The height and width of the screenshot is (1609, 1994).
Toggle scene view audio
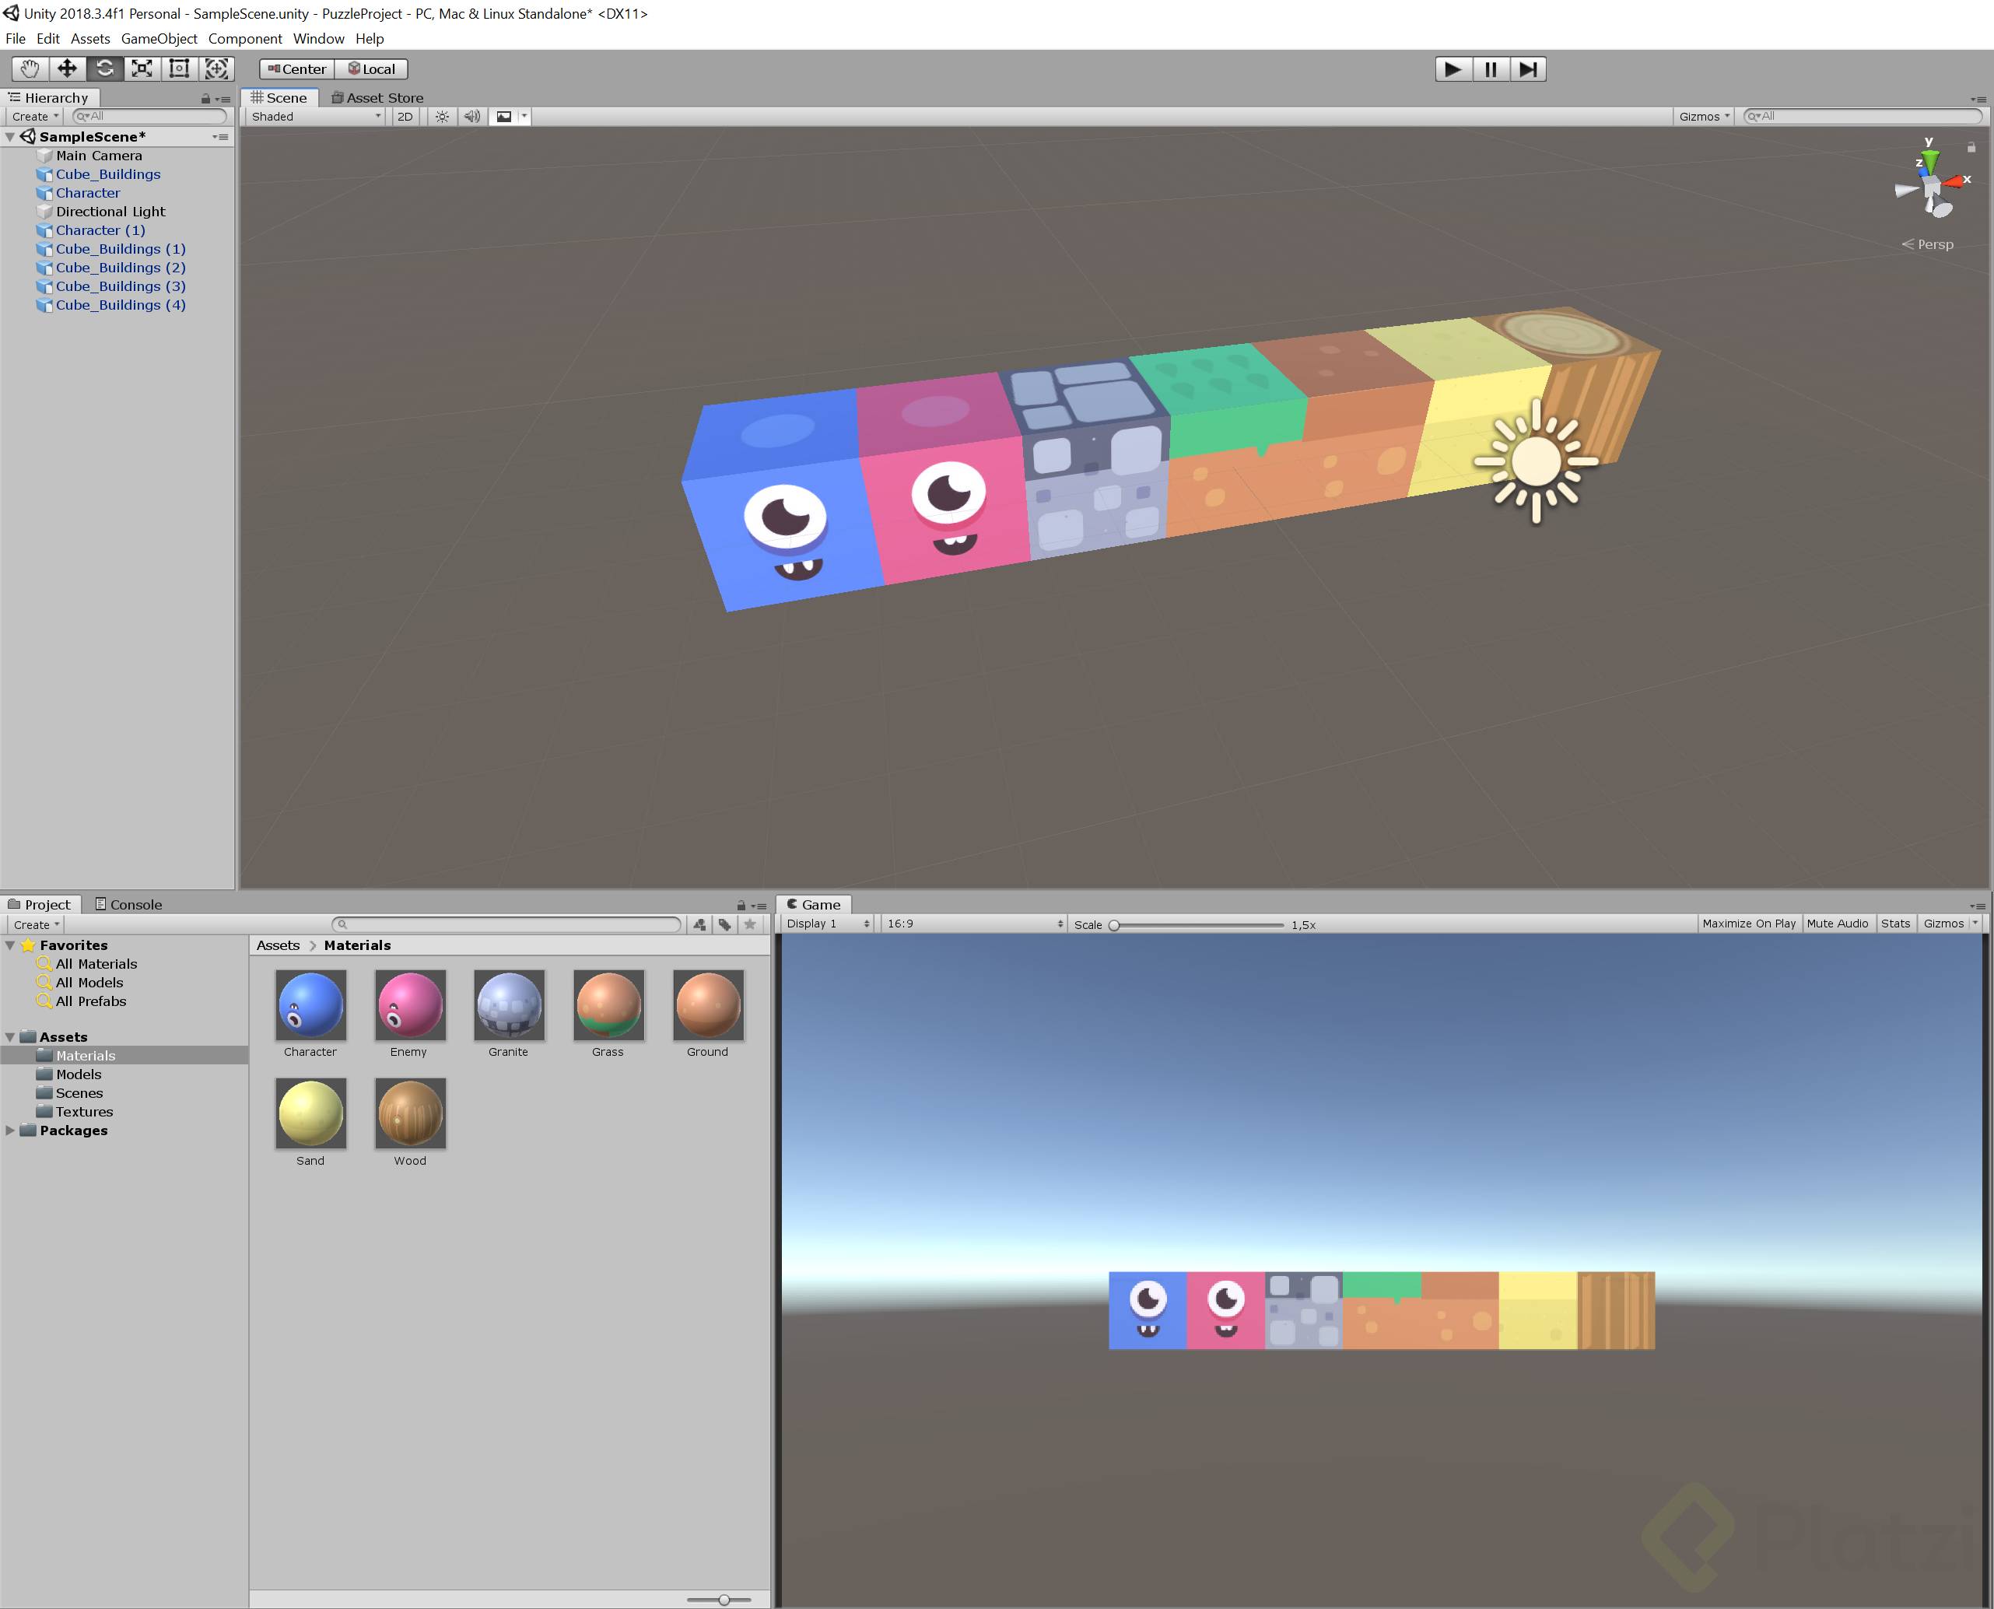pos(471,116)
